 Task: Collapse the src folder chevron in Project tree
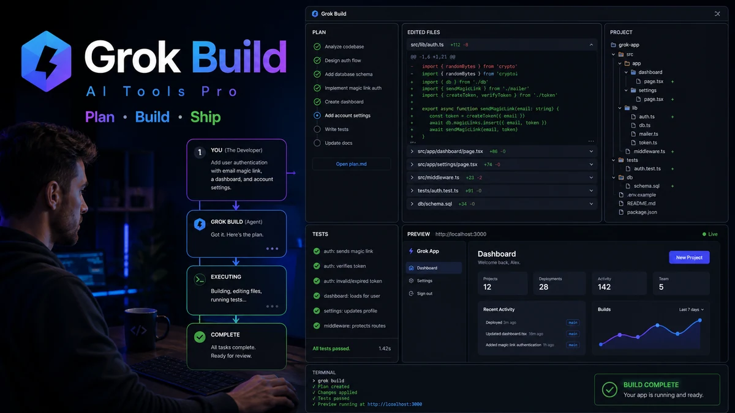[x=614, y=54]
